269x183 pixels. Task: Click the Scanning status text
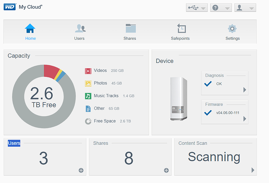pos(214,157)
